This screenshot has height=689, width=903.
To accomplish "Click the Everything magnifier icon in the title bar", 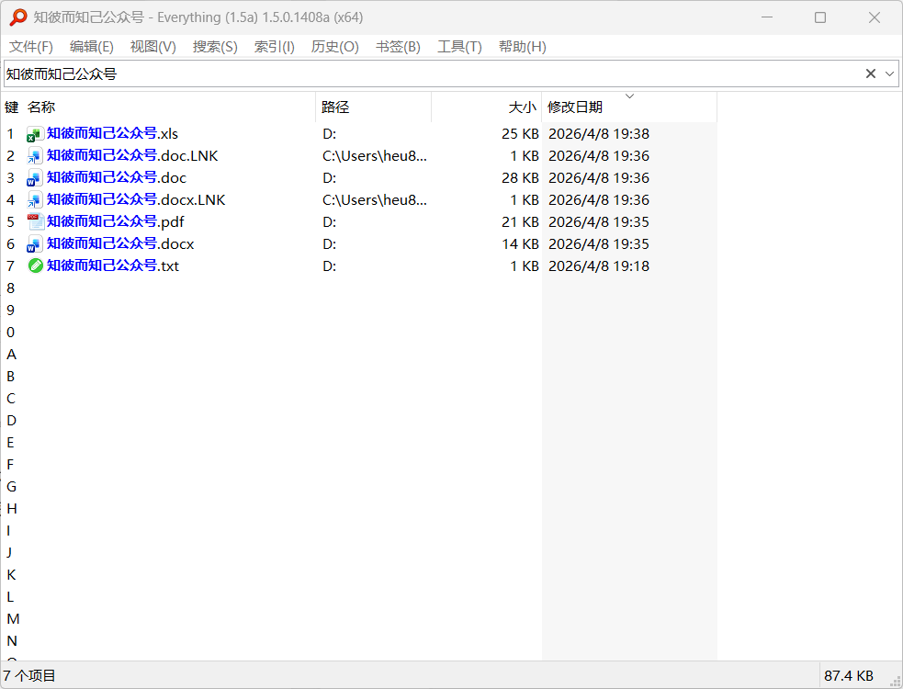I will (18, 17).
